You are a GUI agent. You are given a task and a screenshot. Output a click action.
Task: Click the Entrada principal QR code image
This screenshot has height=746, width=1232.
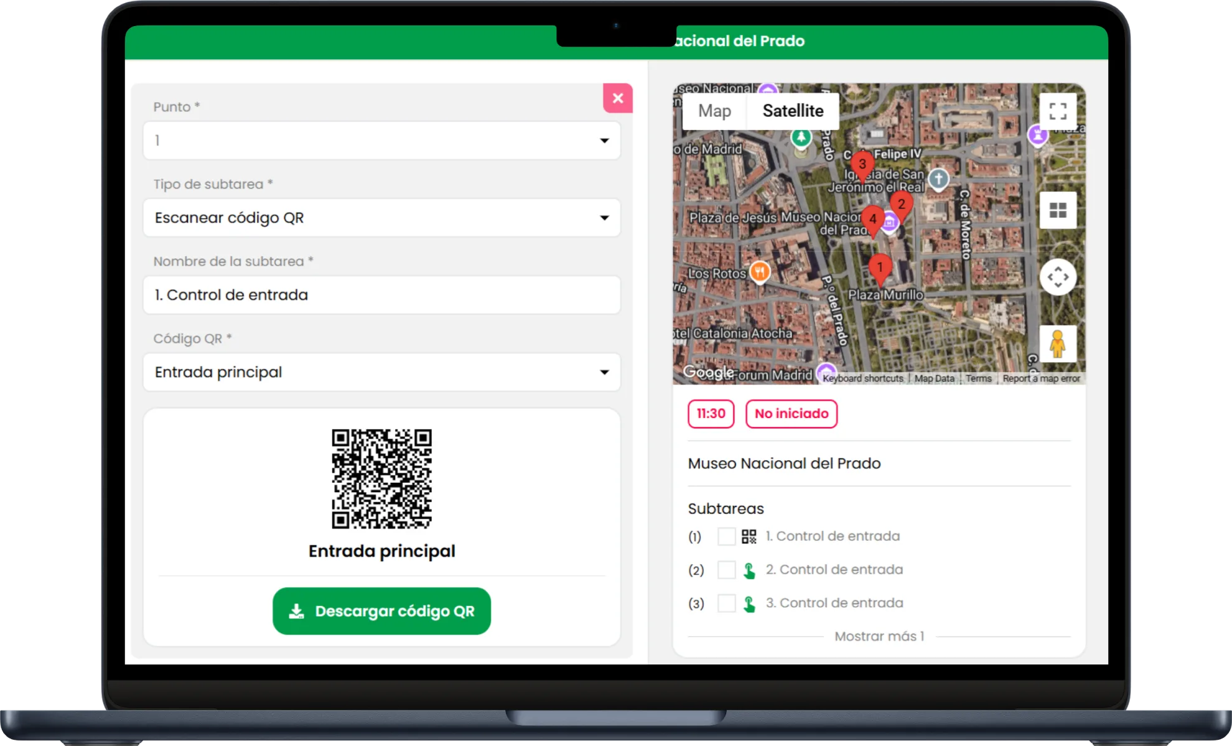coord(381,478)
